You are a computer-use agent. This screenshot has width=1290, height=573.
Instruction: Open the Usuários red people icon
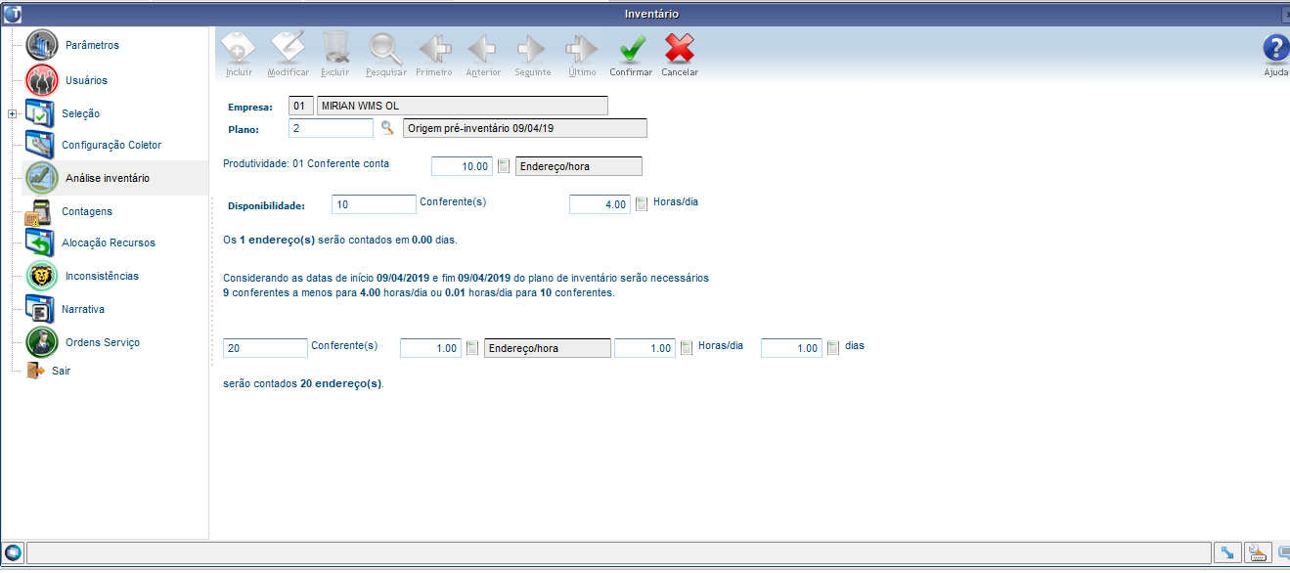(42, 80)
